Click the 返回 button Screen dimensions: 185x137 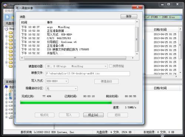pyautogui.click(x=118, y=115)
